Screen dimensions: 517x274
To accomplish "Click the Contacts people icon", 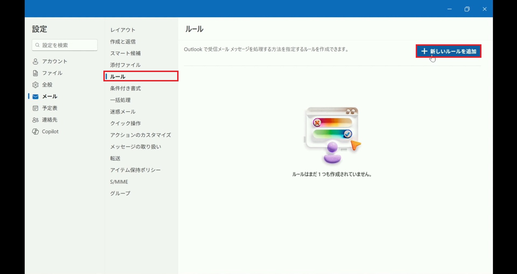I will tap(35, 120).
